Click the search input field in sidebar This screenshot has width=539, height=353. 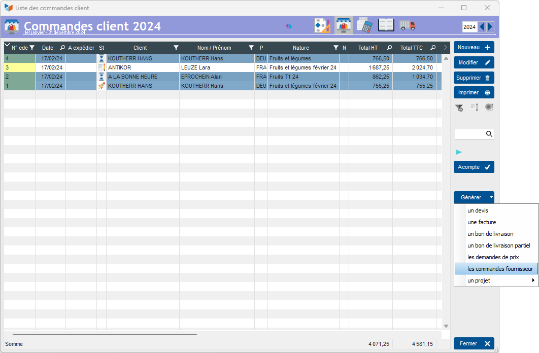tap(469, 134)
